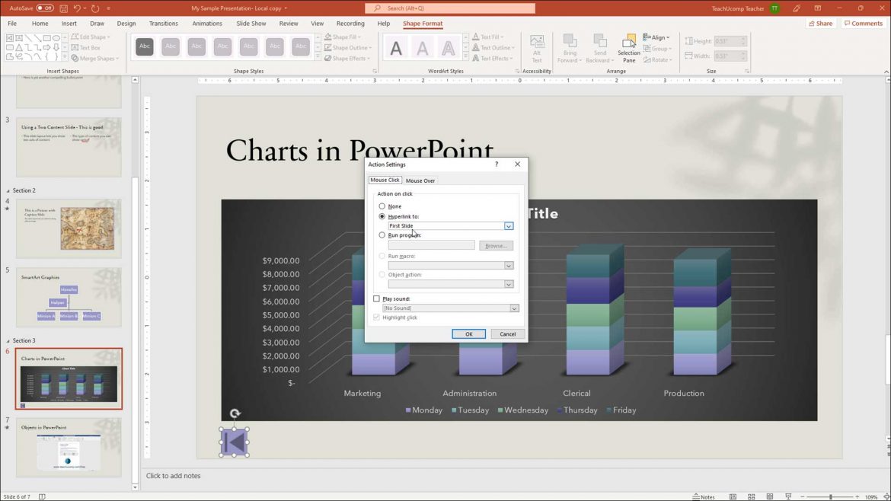Screen dimensions: 891x501
Task: Bring the shape forward
Action: (570, 46)
